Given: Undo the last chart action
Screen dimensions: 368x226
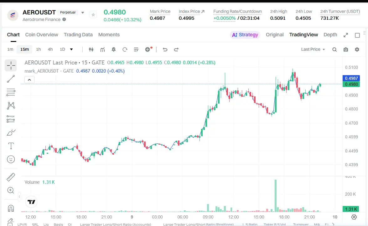Looking at the screenshot, I should pos(165,49).
